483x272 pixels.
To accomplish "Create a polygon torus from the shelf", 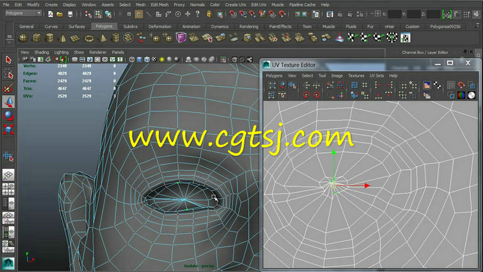I will pyautogui.click(x=89, y=38).
